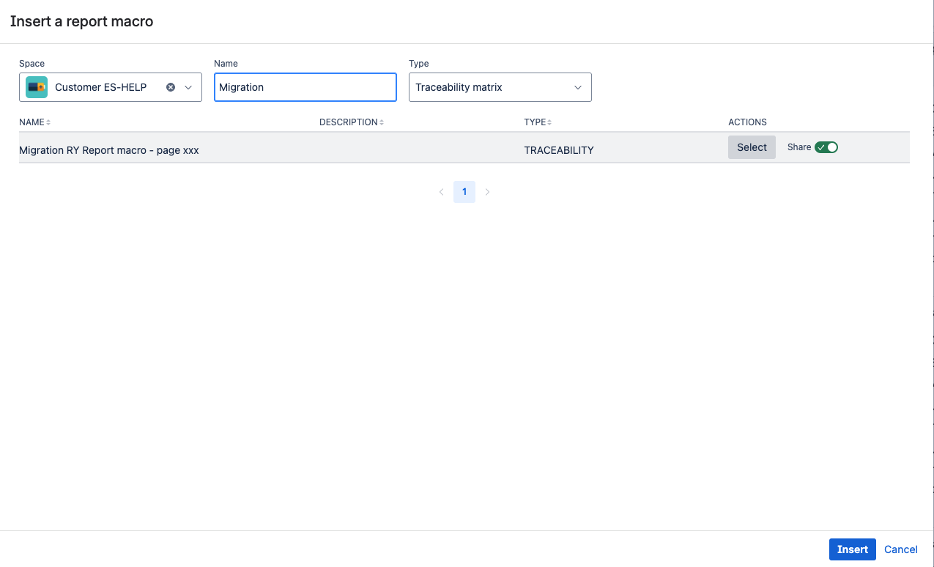Click the Customer ES-HELP space avatar icon
The width and height of the screenshot is (934, 567).
pyautogui.click(x=37, y=87)
